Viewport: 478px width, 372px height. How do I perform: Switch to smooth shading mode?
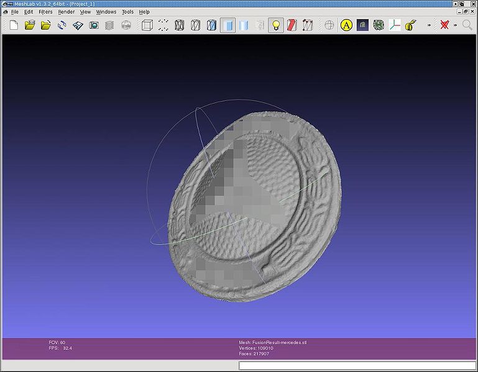point(244,25)
